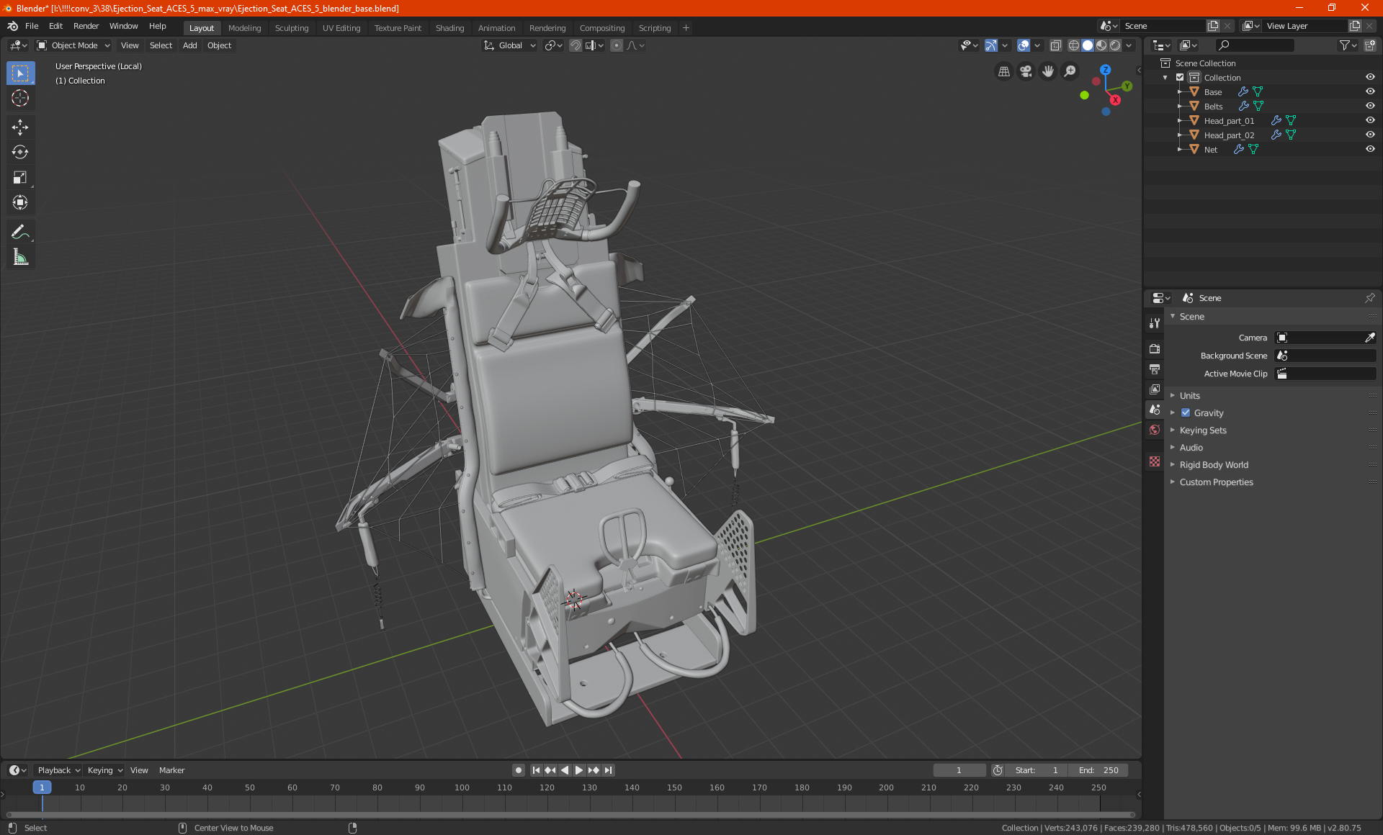Toggle proportional editing
The height and width of the screenshot is (835, 1383).
tap(617, 45)
